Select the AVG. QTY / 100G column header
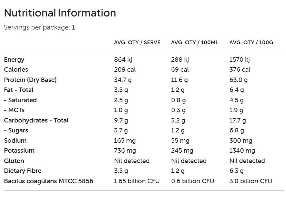Image resolution: width=286 pixels, height=199 pixels. click(x=251, y=43)
